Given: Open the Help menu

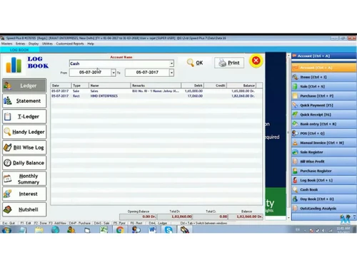Looking at the screenshot, I should pyautogui.click(x=91, y=43).
